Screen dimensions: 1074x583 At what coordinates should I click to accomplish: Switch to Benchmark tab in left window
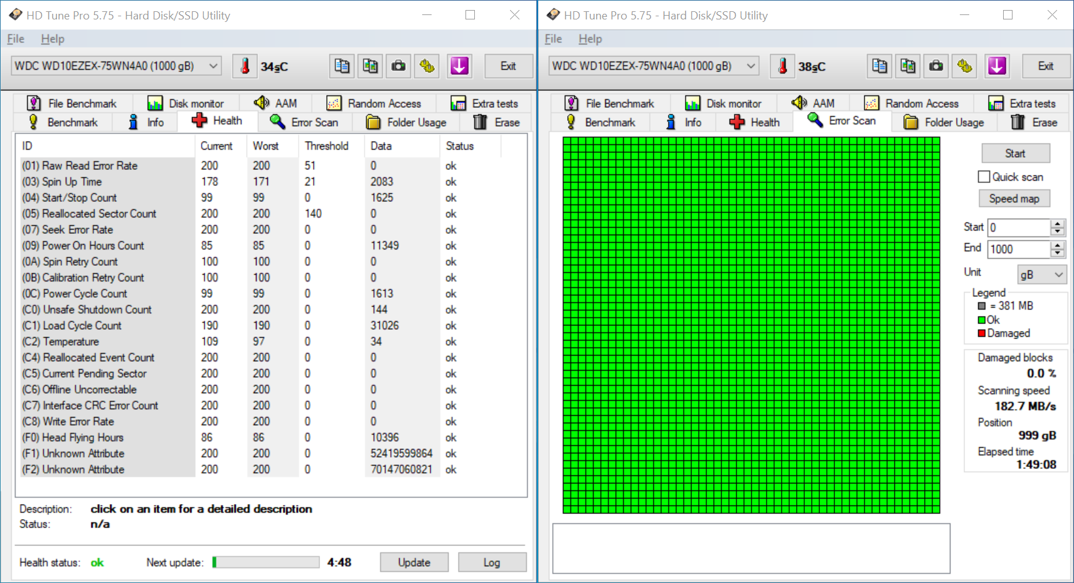pos(63,122)
